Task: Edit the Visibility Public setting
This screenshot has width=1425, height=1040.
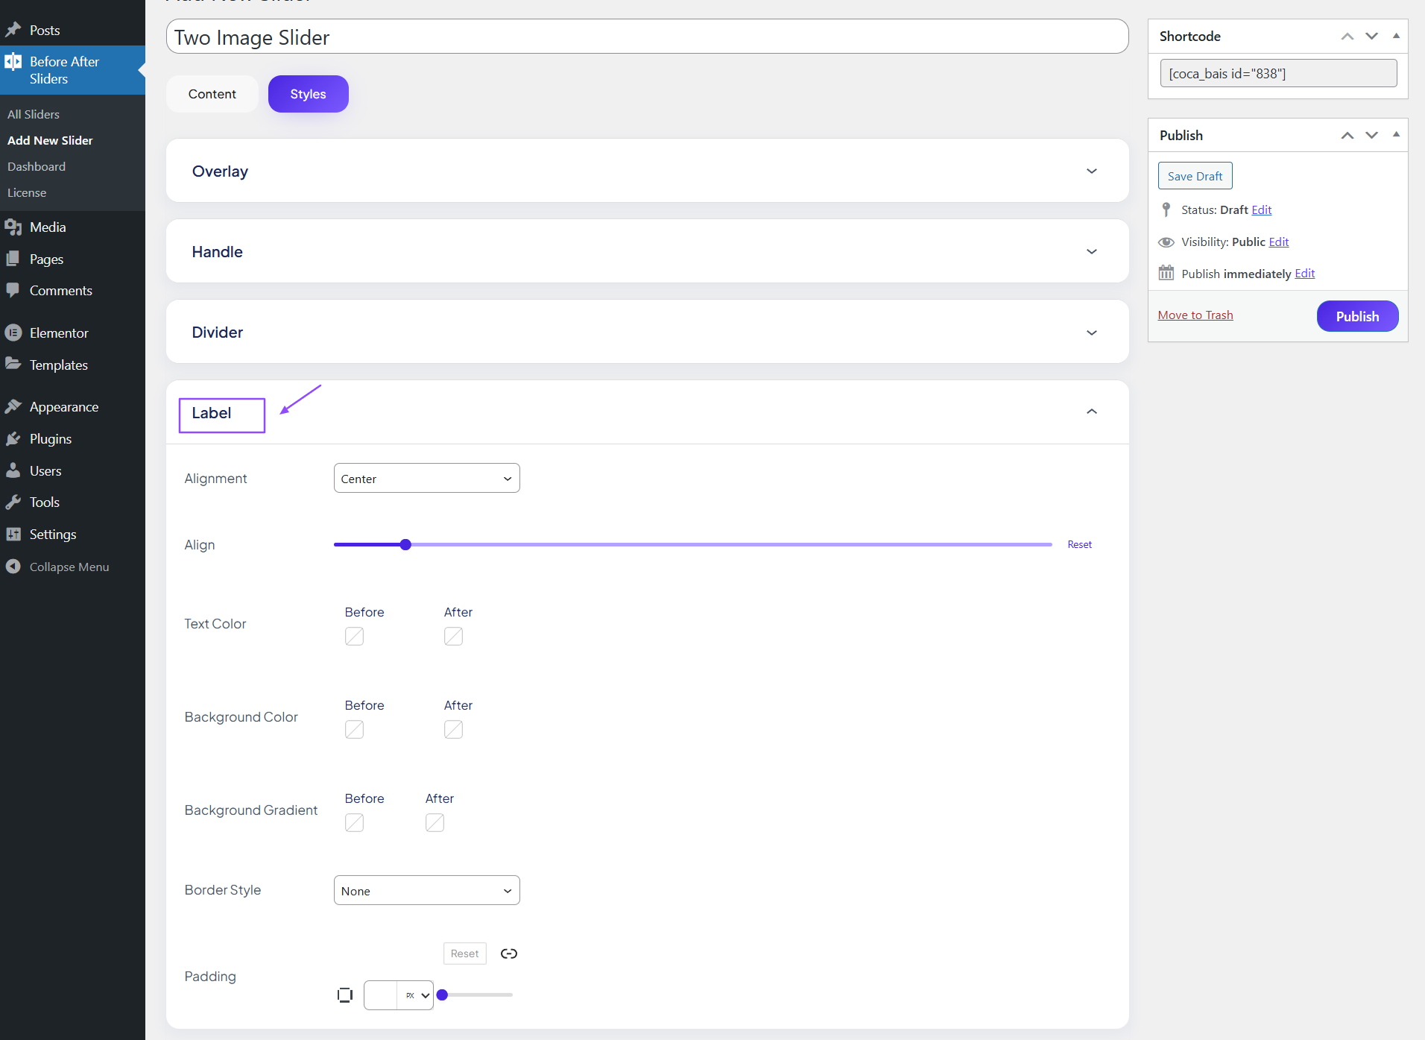Action: (1279, 242)
